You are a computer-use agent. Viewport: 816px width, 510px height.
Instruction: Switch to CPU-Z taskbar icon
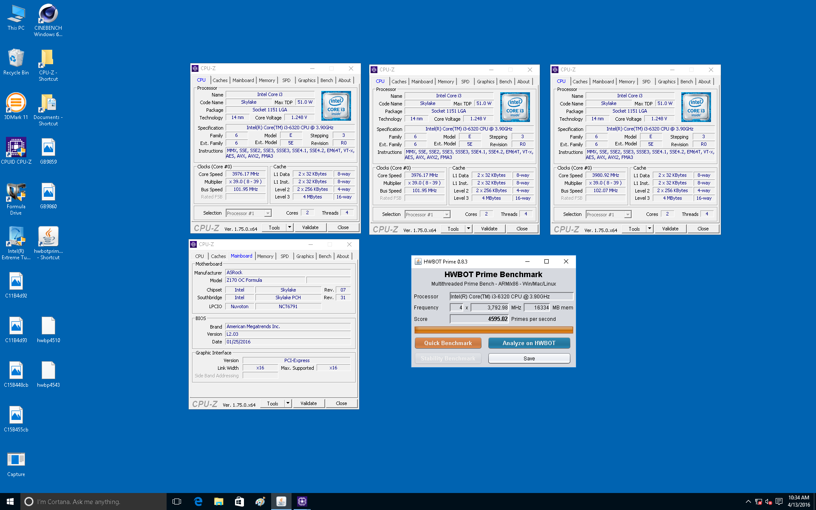302,501
